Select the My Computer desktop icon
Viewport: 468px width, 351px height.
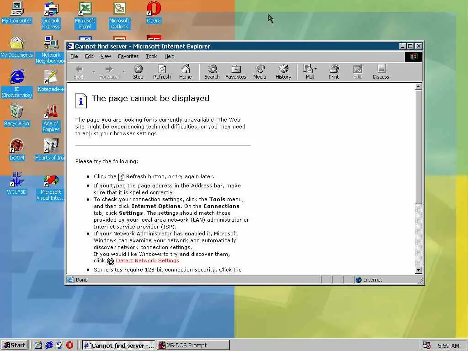16,13
